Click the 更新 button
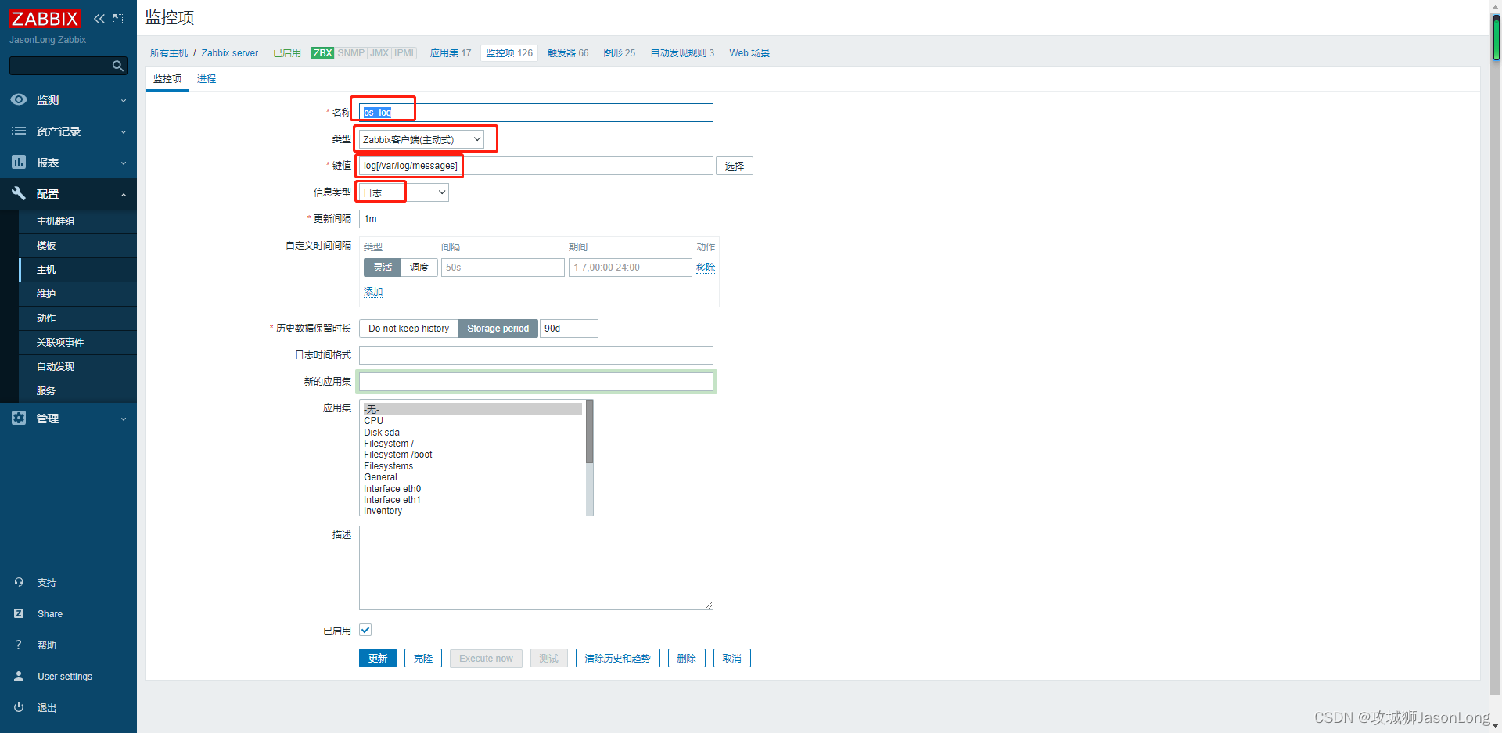Image resolution: width=1502 pixels, height=733 pixels. coord(378,659)
